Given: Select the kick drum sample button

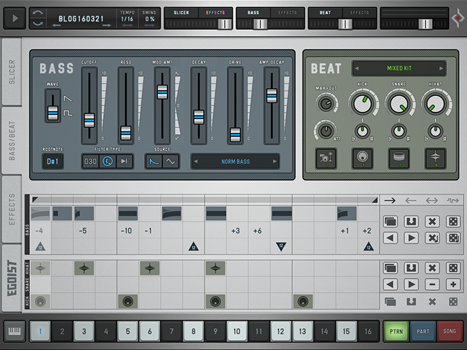Looking at the screenshot, I should pyautogui.click(x=362, y=159).
